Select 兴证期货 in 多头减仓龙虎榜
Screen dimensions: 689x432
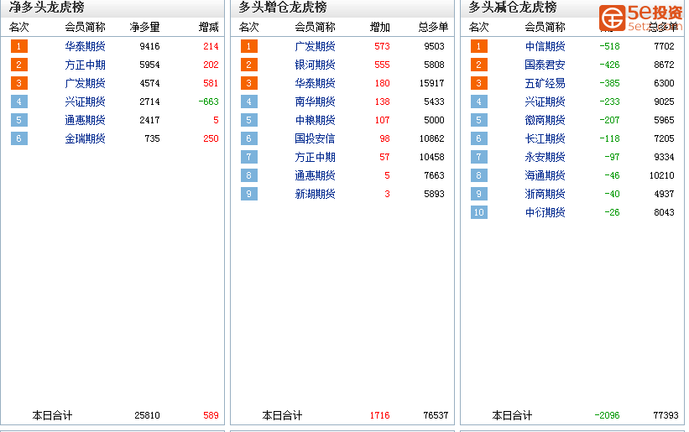click(x=545, y=101)
